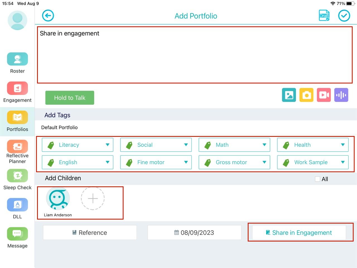Click the Share in Engagement button
This screenshot has width=357, height=268.
coord(299,233)
